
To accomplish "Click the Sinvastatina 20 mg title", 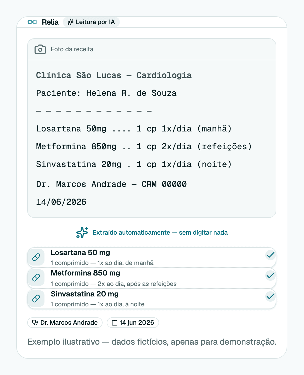I will pos(85,294).
